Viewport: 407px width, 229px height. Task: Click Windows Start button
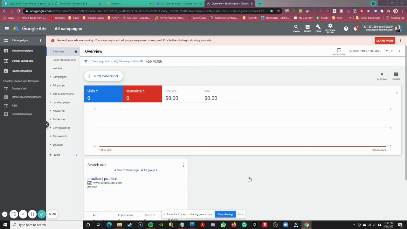click(5, 225)
